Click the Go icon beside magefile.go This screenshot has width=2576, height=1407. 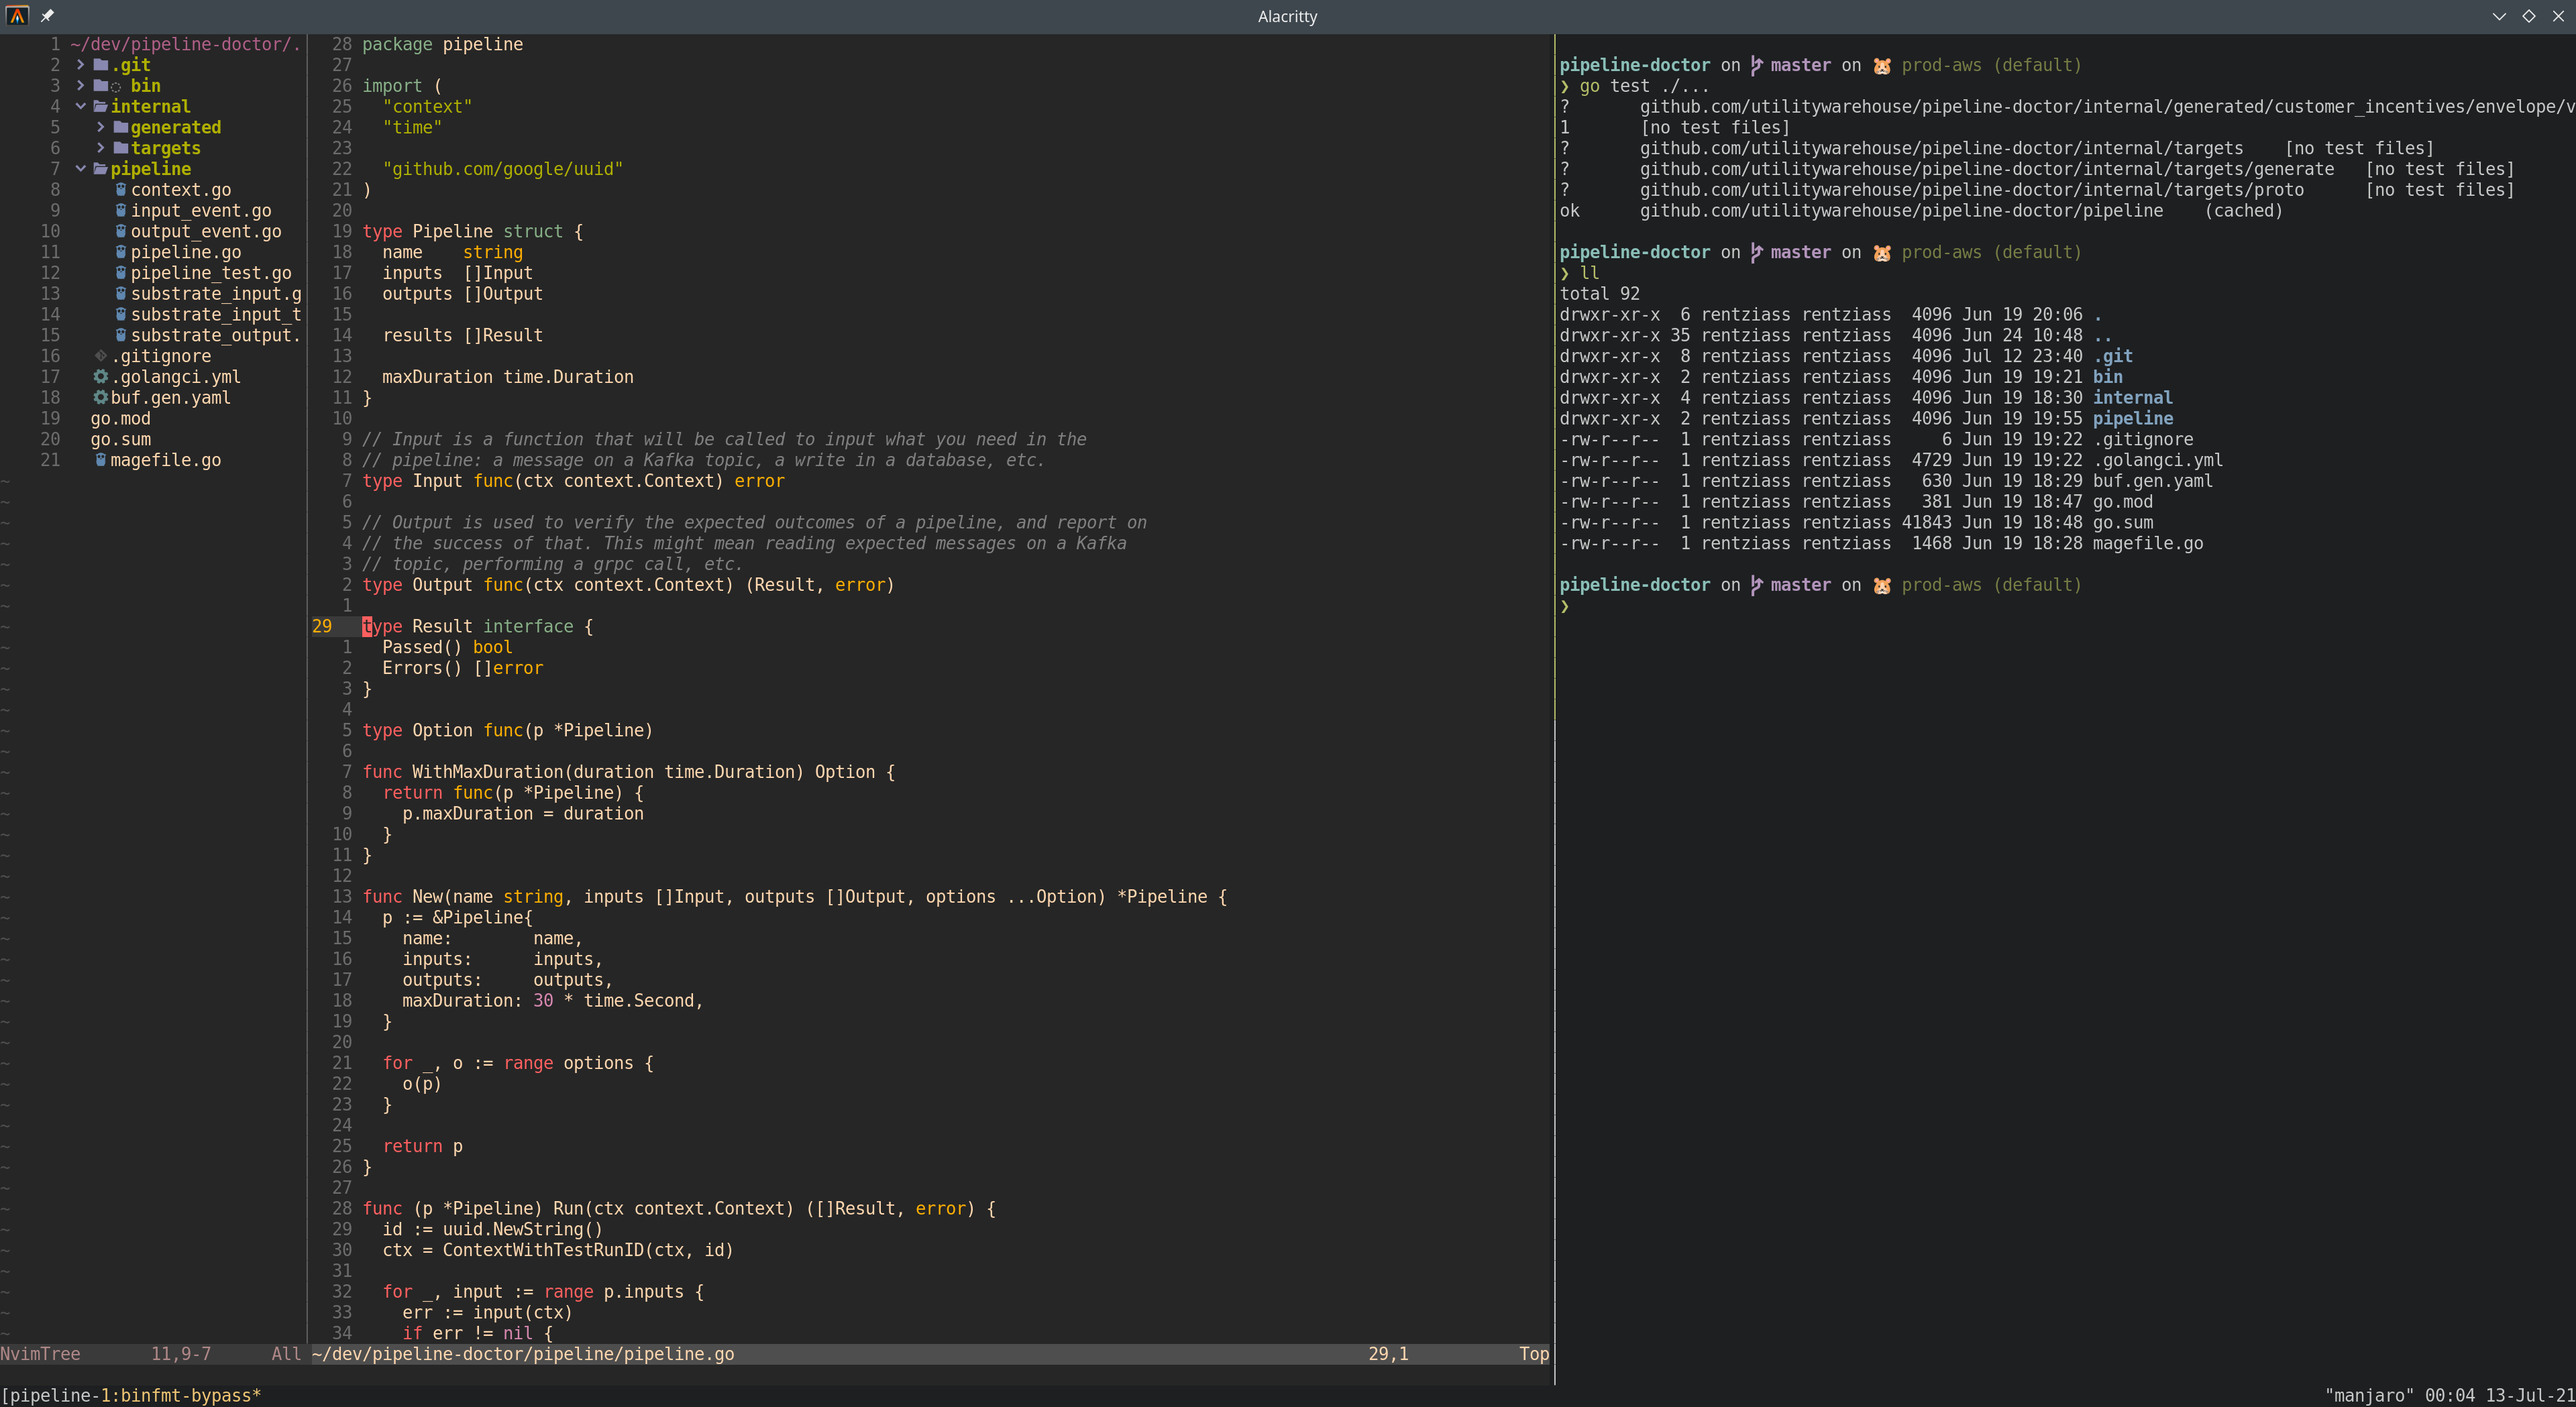click(x=101, y=460)
